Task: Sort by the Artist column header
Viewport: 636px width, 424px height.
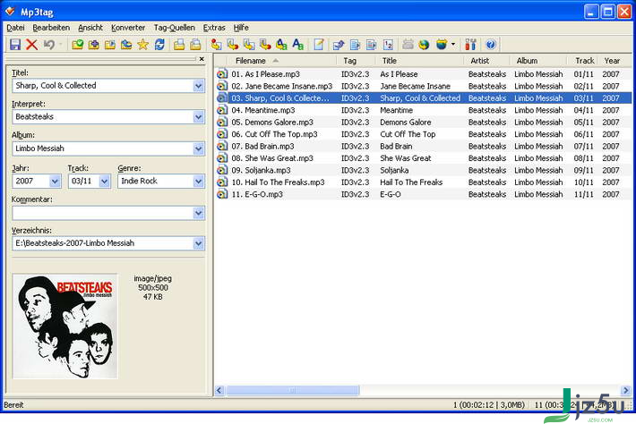Action: 486,61
